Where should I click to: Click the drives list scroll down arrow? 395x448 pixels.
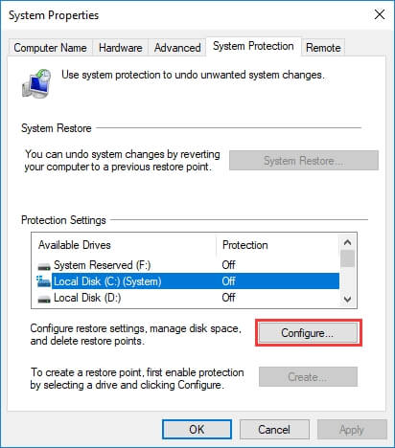pyautogui.click(x=347, y=299)
